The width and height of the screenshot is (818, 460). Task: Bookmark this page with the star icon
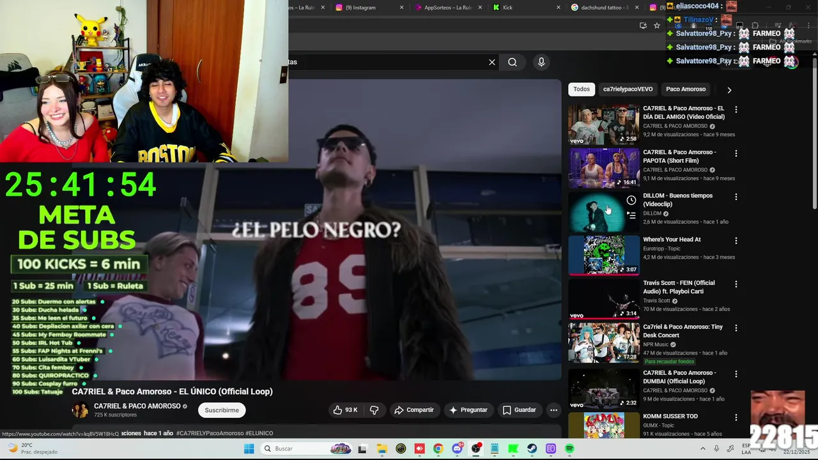656,26
